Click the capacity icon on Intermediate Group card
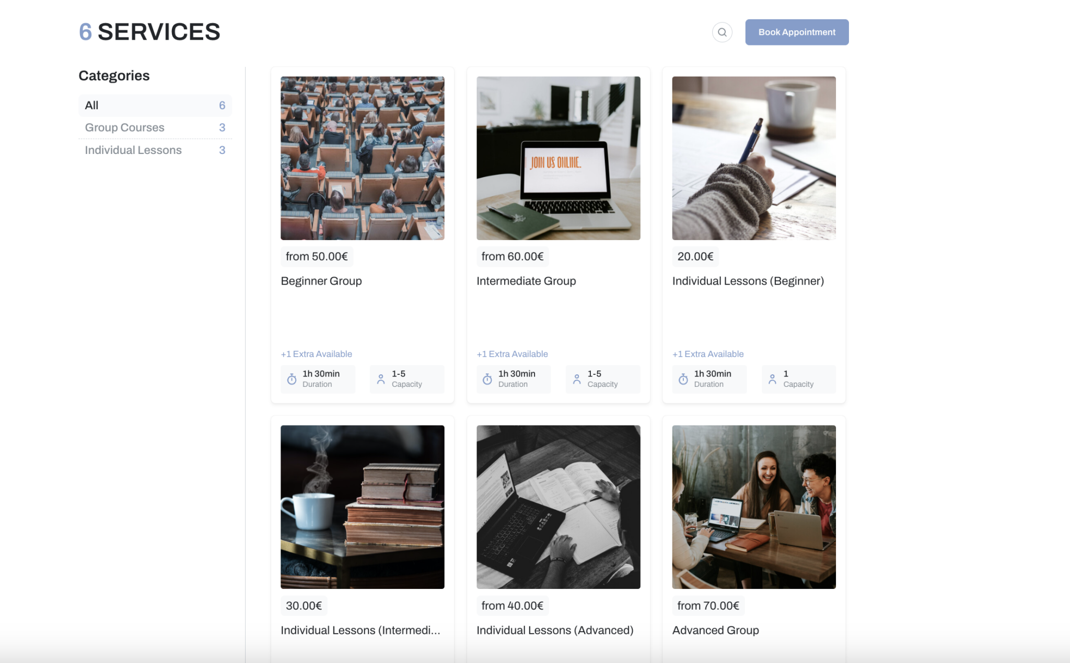Screen dimensions: 1070x663 pos(577,378)
